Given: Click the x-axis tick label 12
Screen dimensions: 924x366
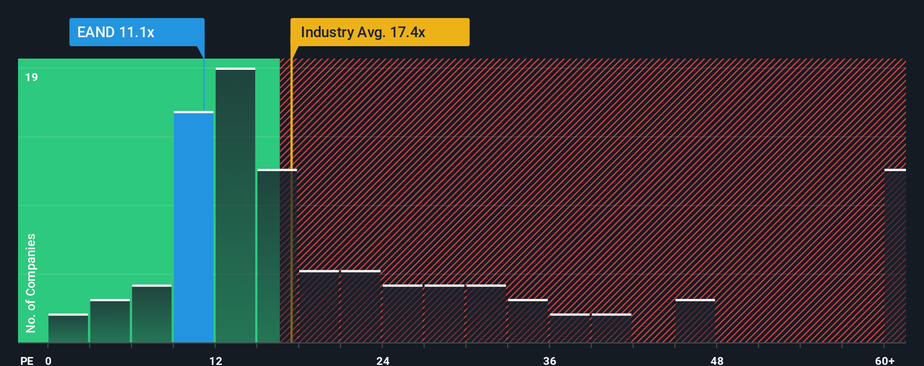Looking at the screenshot, I should tap(216, 360).
